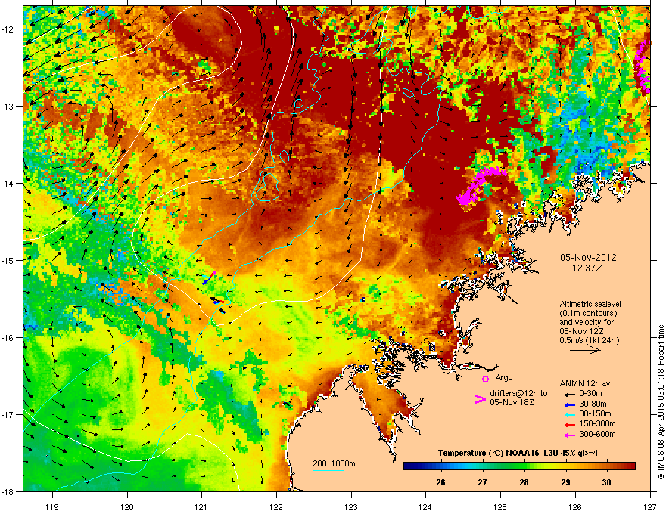Click the 30 tick label on the color bar
666x514 pixels.
[606, 482]
